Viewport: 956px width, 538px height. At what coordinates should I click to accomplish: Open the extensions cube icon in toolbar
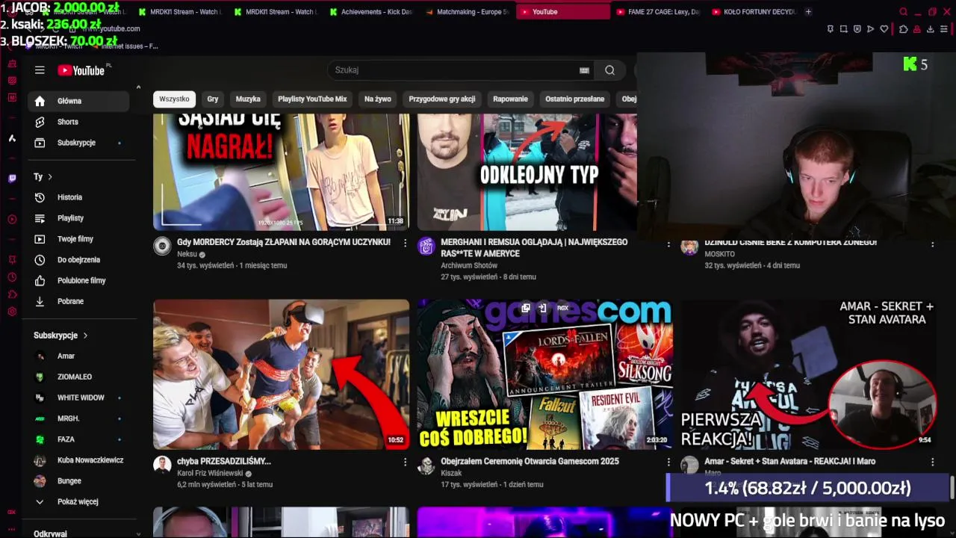coord(903,29)
